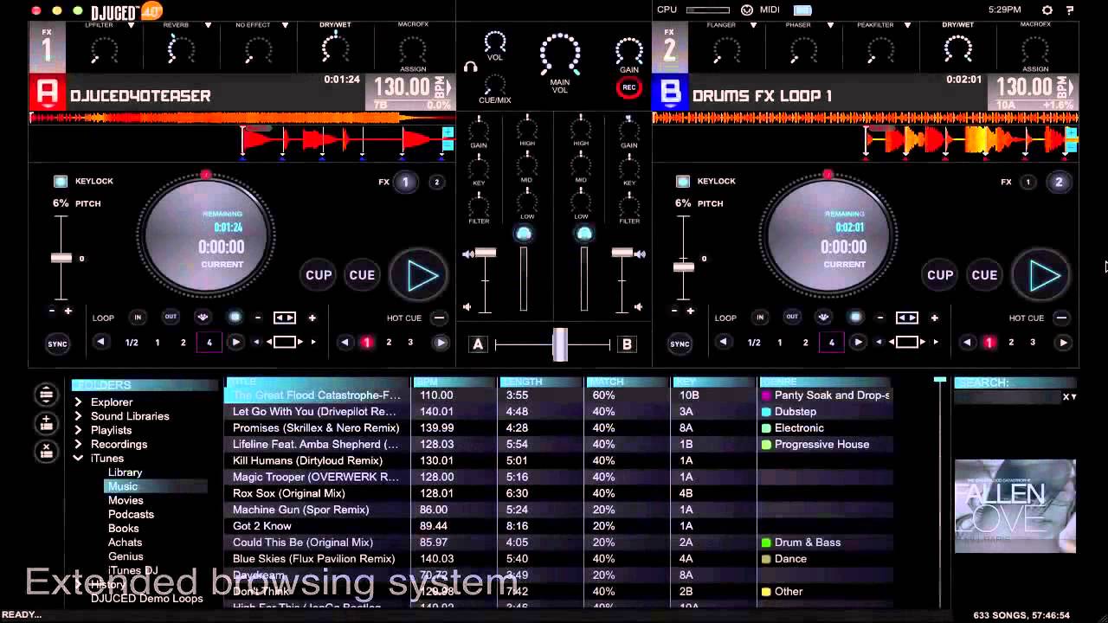Click the red REC record button
This screenshot has height=623, width=1108.
(629, 87)
